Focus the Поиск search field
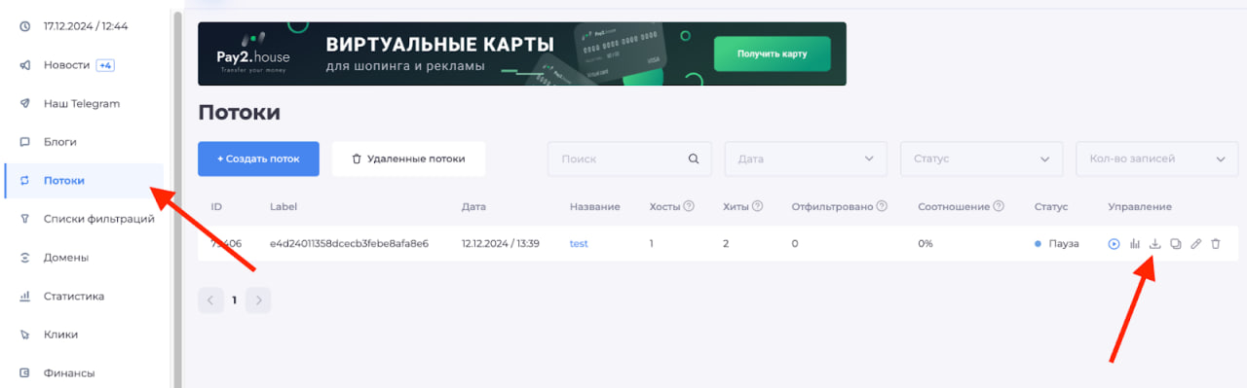 coord(629,159)
